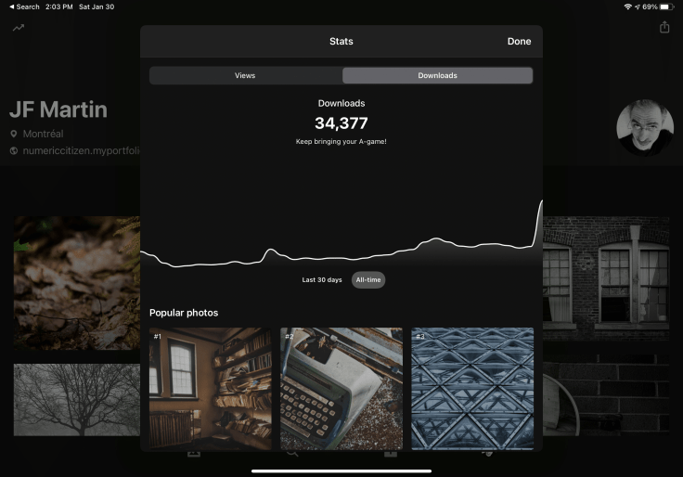Tap the JF Martin profile avatar

point(645,127)
